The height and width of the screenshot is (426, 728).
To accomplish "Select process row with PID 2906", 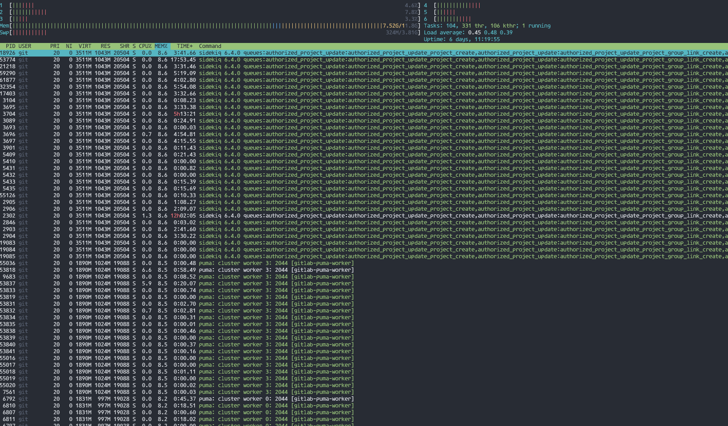I will coord(364,209).
